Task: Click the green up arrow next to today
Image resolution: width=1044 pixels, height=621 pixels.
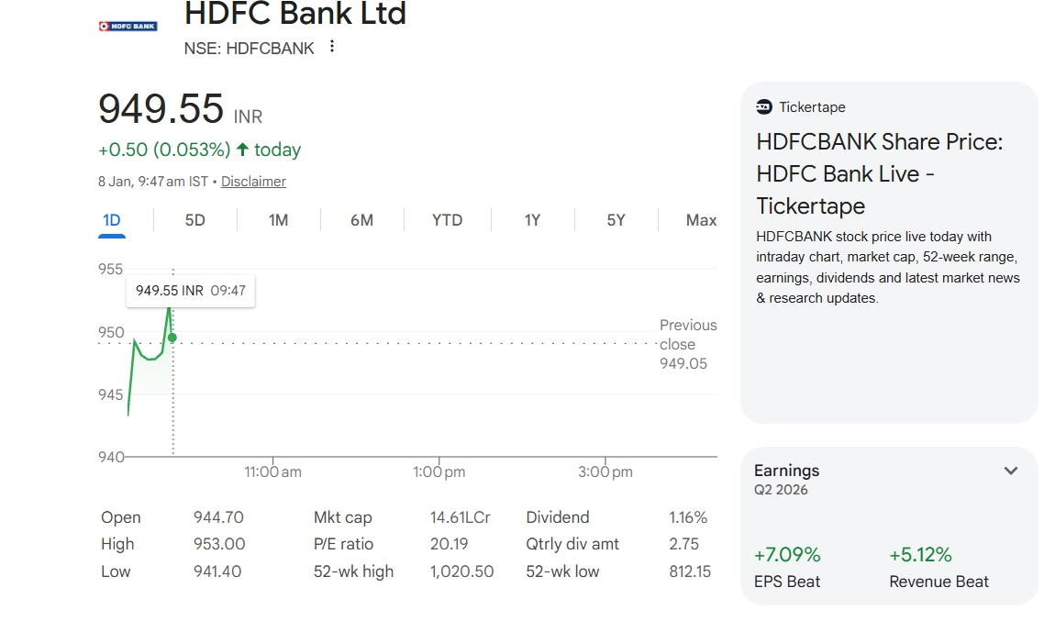Action: pyautogui.click(x=242, y=150)
